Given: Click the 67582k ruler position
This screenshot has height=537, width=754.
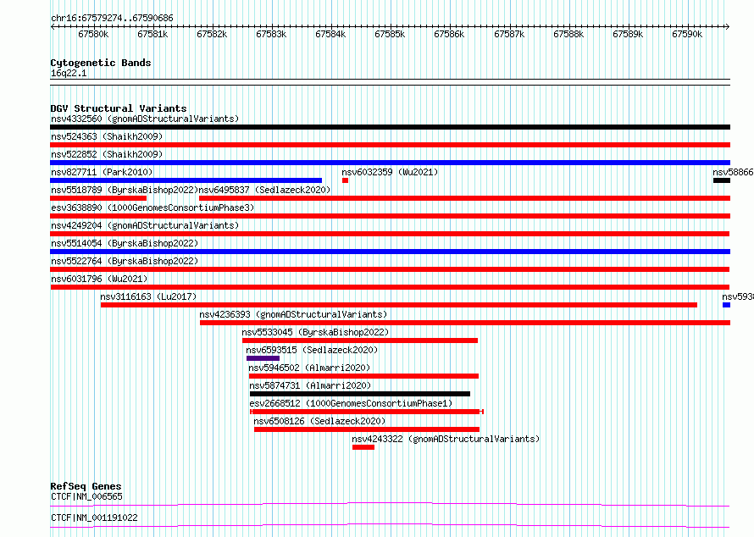Looking at the screenshot, I should click(x=212, y=34).
